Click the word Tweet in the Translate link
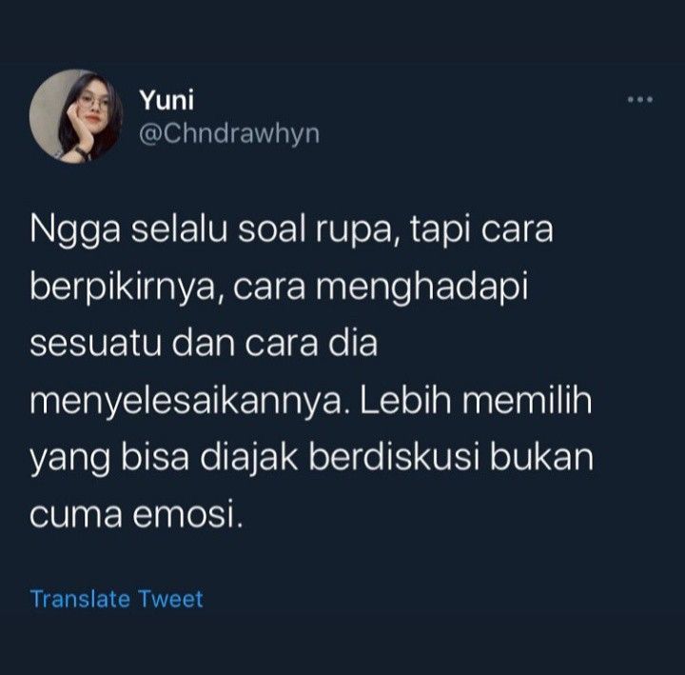Viewport: 685px width, 675px height. point(171,599)
